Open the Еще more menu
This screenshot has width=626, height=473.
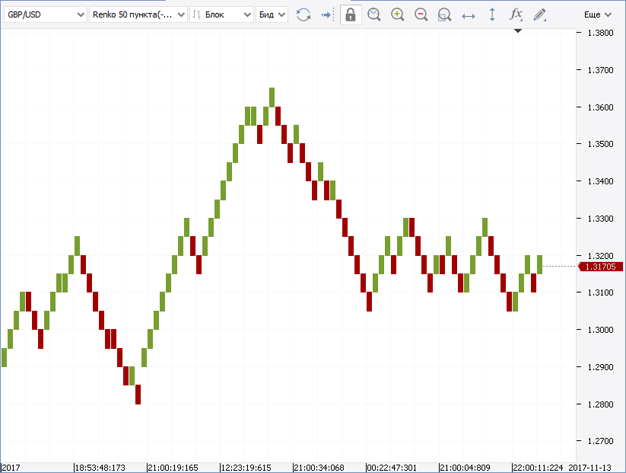pyautogui.click(x=597, y=14)
